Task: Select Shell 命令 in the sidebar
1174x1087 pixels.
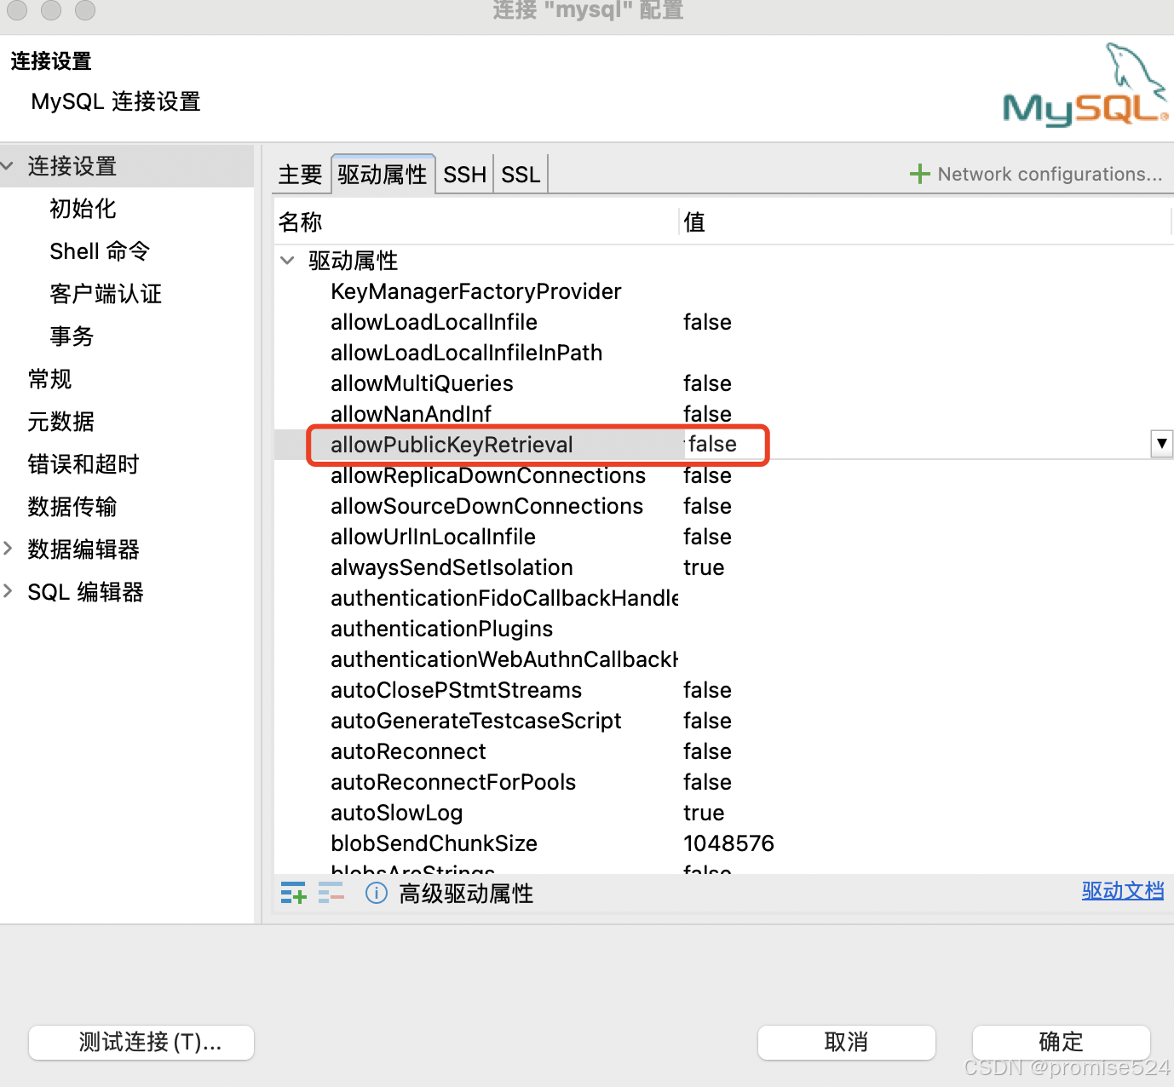Action: 100,251
